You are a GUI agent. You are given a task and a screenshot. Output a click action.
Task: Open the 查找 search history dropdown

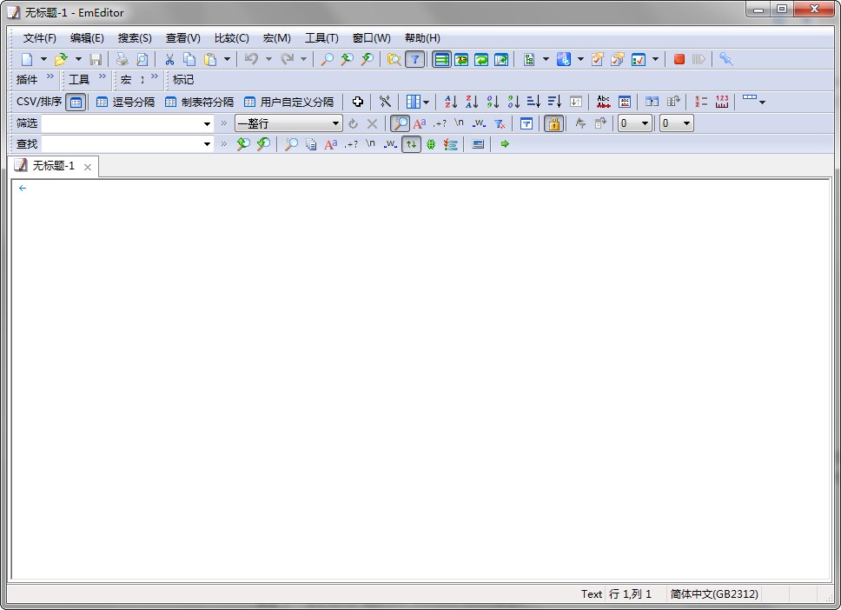click(207, 144)
